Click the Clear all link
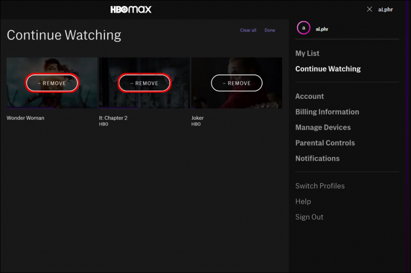The height and width of the screenshot is (273, 411). (248, 30)
